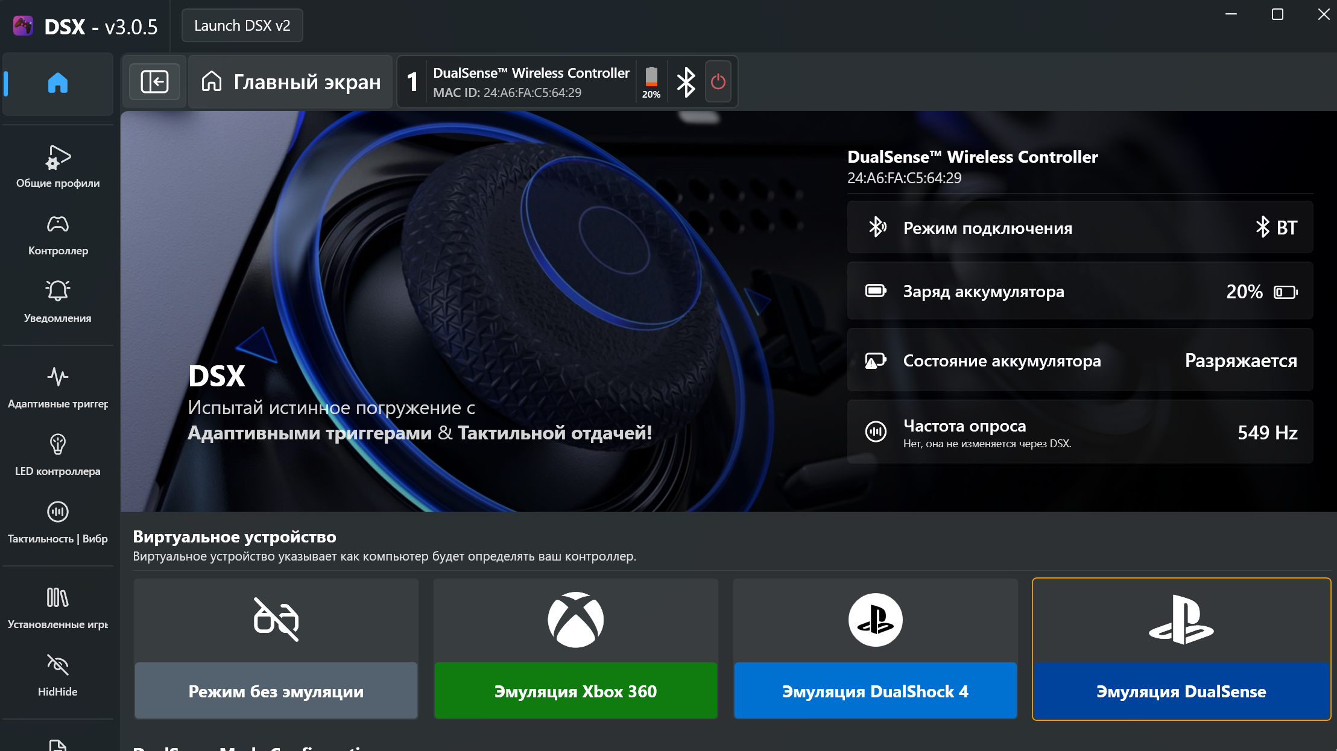Screen dimensions: 1337x751
Task: Open Установленные игры library
Action: click(58, 608)
